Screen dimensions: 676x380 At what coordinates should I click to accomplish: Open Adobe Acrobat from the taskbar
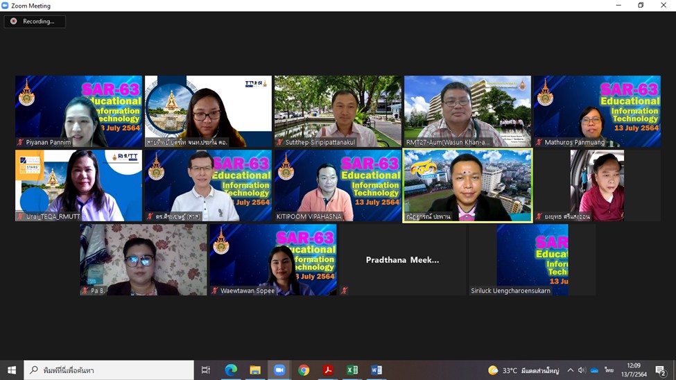click(x=328, y=370)
